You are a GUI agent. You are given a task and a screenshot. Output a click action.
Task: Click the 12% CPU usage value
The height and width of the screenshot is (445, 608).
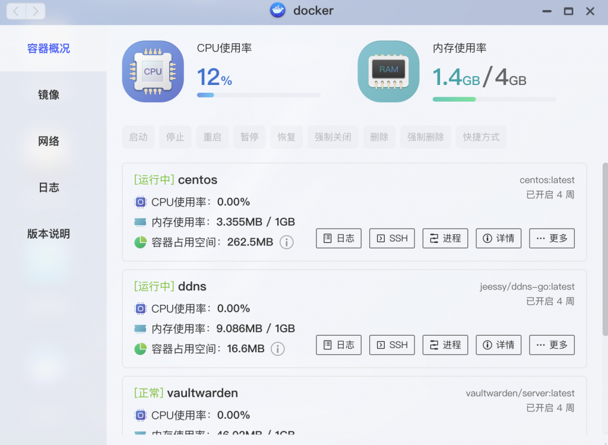pos(214,77)
